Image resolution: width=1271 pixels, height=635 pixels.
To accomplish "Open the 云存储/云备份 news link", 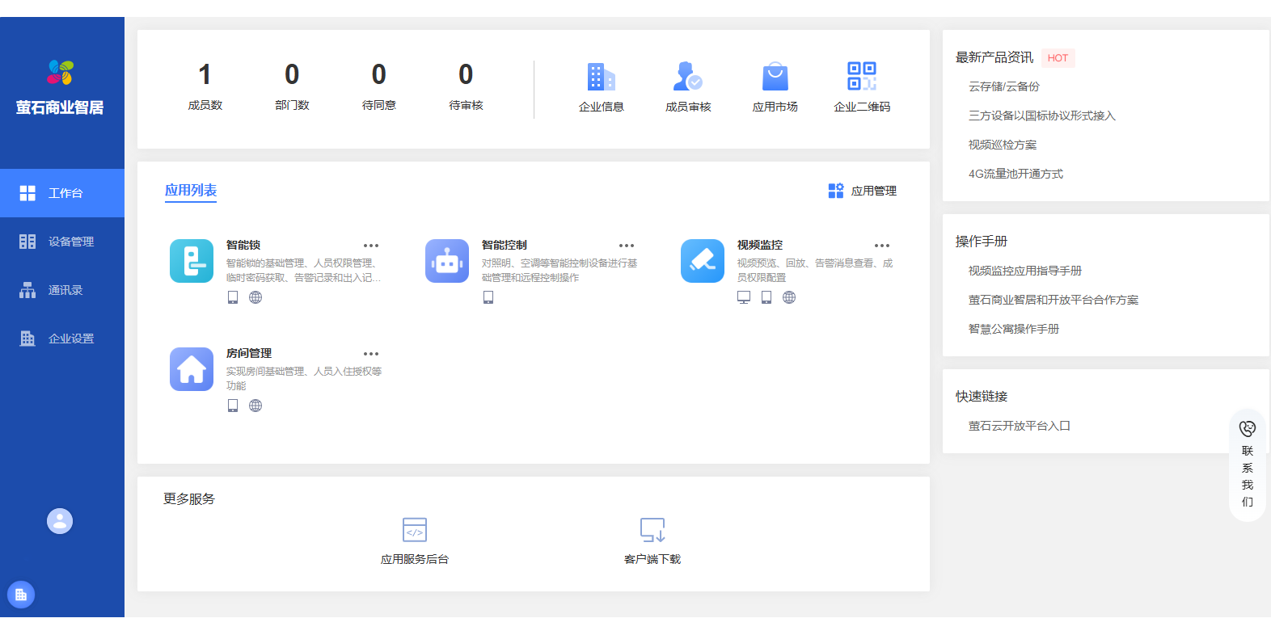I will 1004,86.
